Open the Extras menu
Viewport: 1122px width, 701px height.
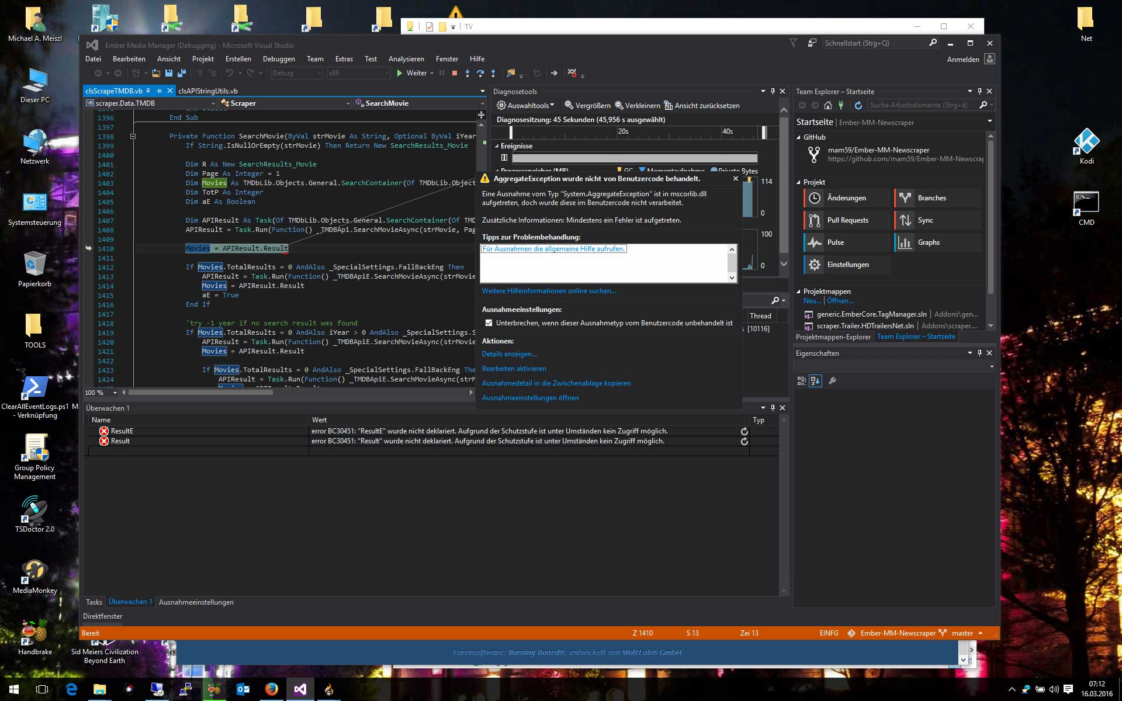point(344,59)
